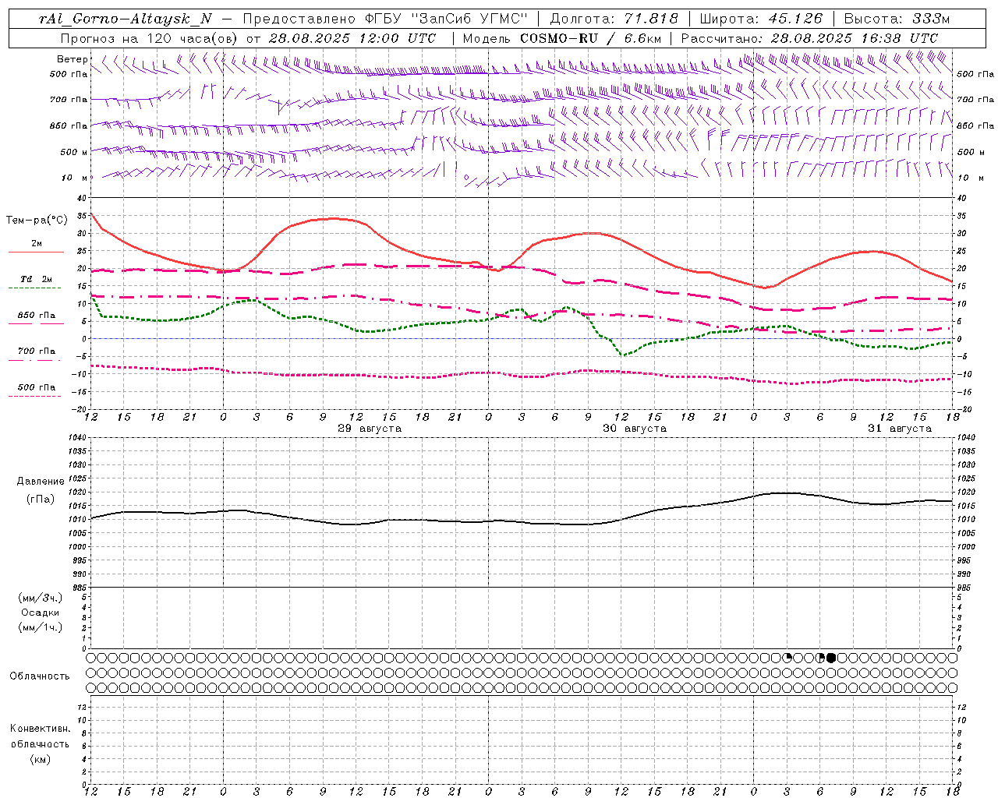Select the Td 2м dew point legend entry
Viewport: 998px width, 798px height.
point(36,279)
